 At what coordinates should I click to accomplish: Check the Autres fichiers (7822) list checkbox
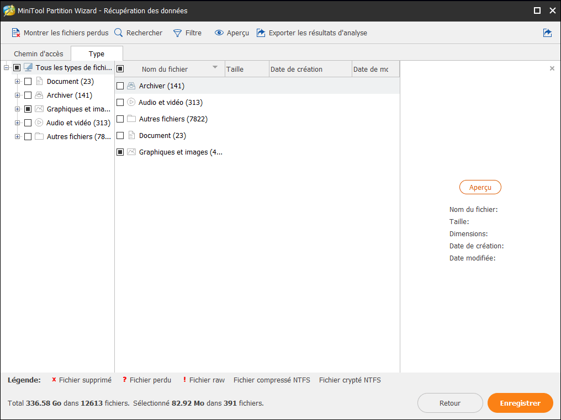pyautogui.click(x=120, y=119)
